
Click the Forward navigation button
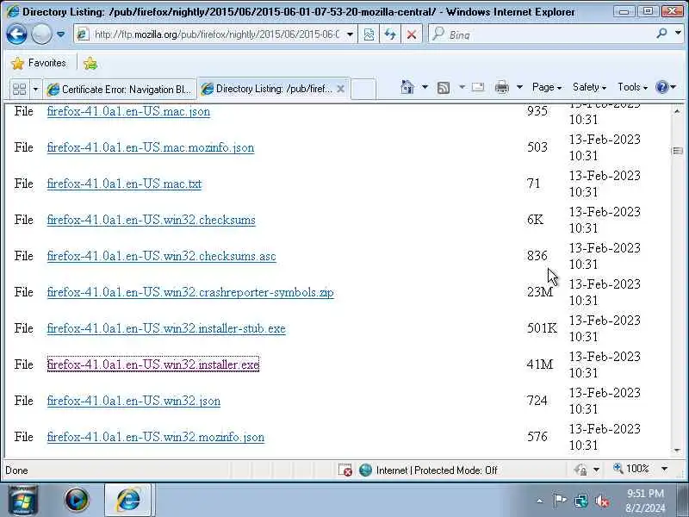pyautogui.click(x=41, y=34)
